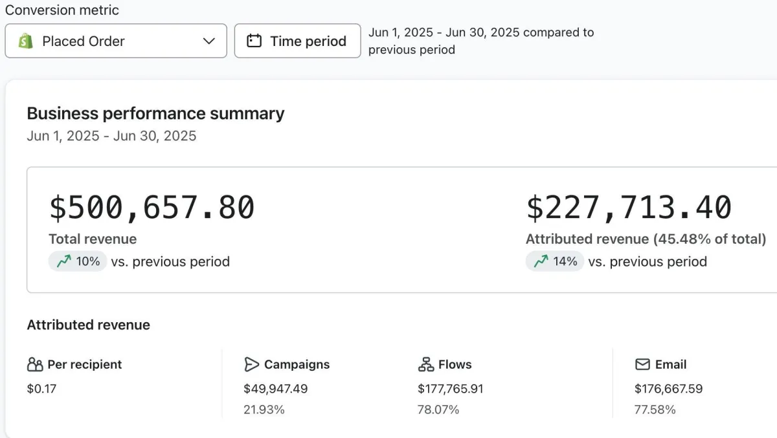
Task: Click the calendar icon in Time period
Action: coord(254,41)
